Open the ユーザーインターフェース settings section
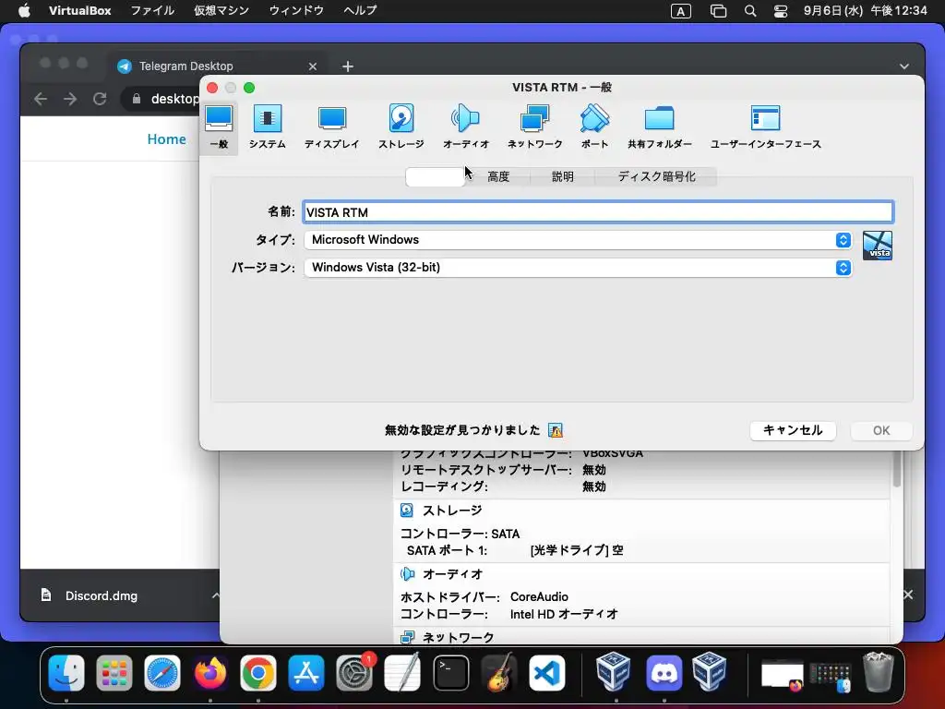The width and height of the screenshot is (945, 709). 765,126
